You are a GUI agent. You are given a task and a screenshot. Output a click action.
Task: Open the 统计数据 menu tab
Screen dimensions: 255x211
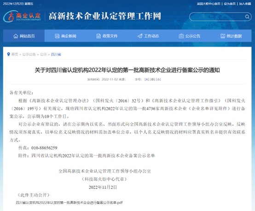click(x=231, y=36)
